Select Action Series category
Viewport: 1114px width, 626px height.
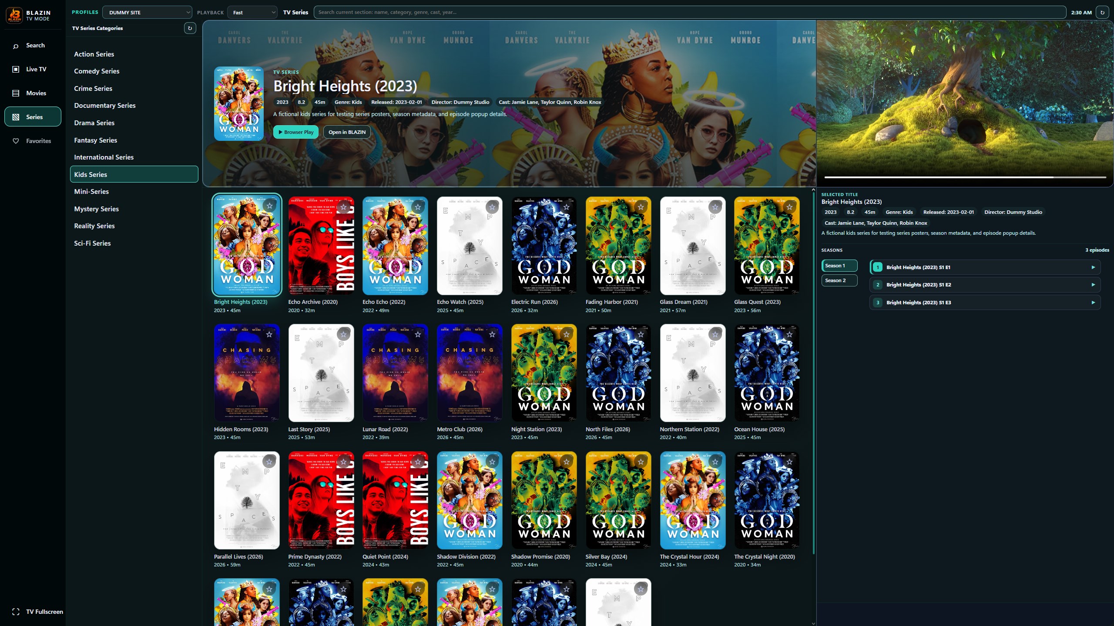pos(134,54)
